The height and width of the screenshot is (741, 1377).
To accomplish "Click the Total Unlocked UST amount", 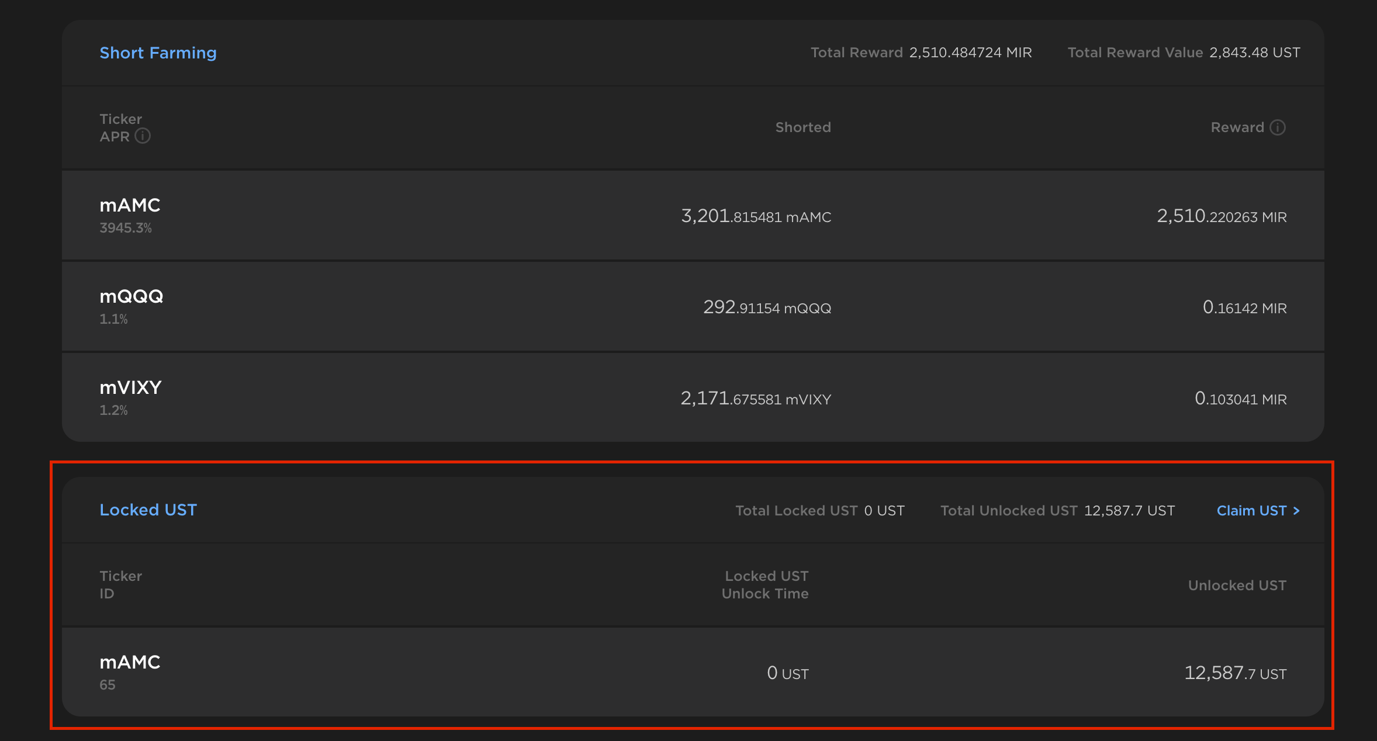I will pyautogui.click(x=1129, y=511).
